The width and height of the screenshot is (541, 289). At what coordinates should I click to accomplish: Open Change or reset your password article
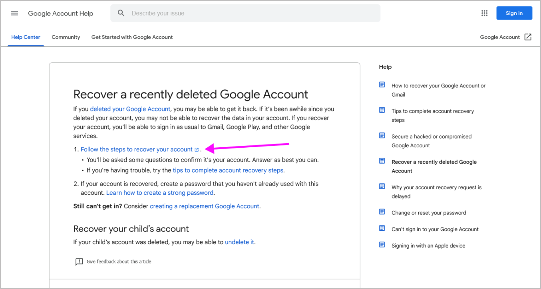pos(429,213)
